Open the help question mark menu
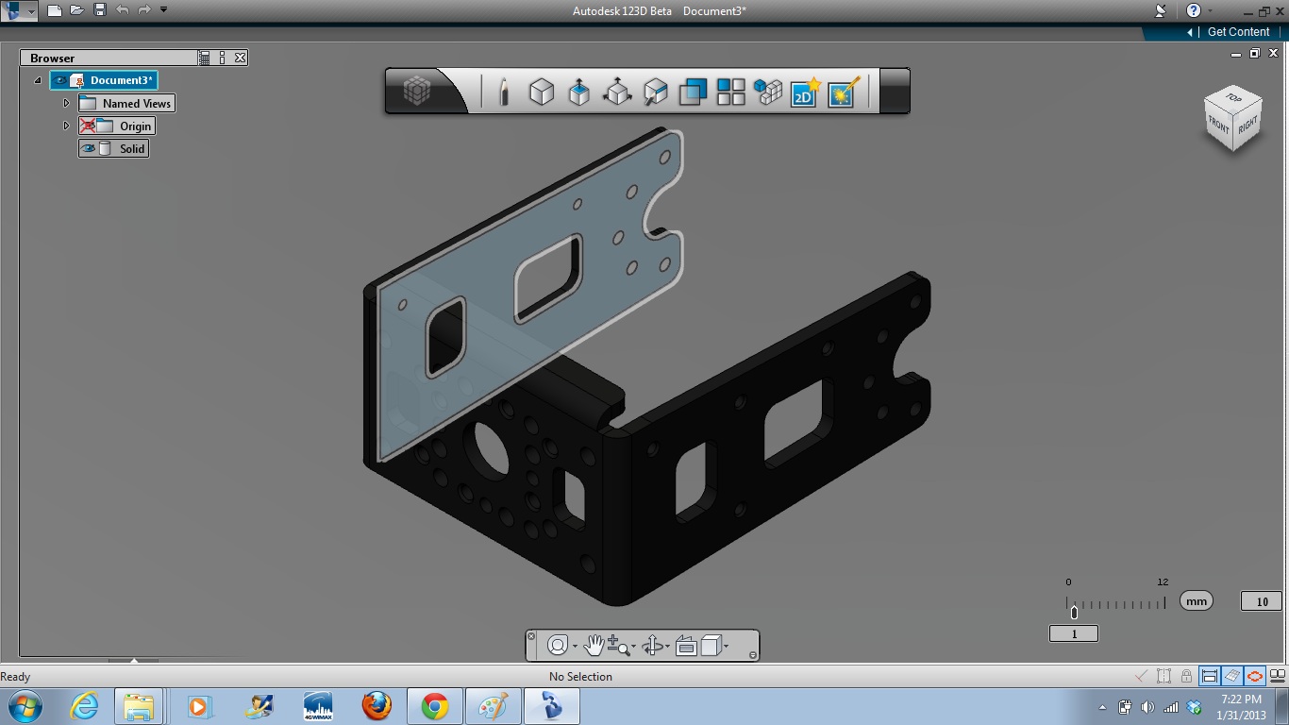The width and height of the screenshot is (1289, 725). point(1194,10)
